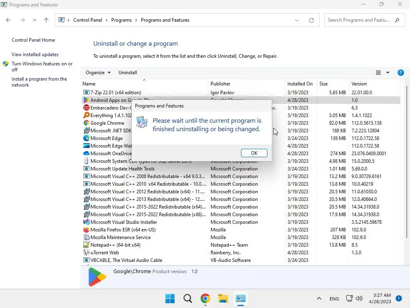Go up one level with up arrow

click(46, 20)
